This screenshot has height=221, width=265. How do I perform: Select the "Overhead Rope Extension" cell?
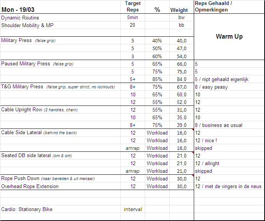[30, 187]
